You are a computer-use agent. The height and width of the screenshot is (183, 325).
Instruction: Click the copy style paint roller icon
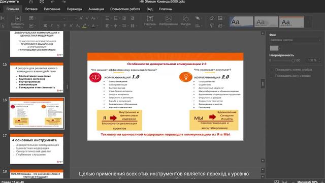click(x=212, y=26)
